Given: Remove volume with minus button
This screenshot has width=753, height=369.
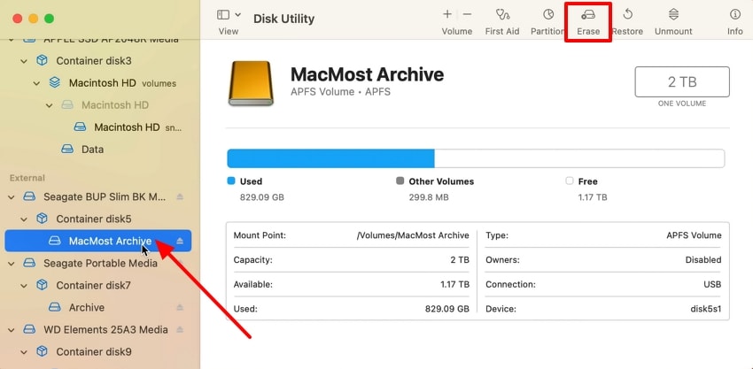Looking at the screenshot, I should 467,15.
